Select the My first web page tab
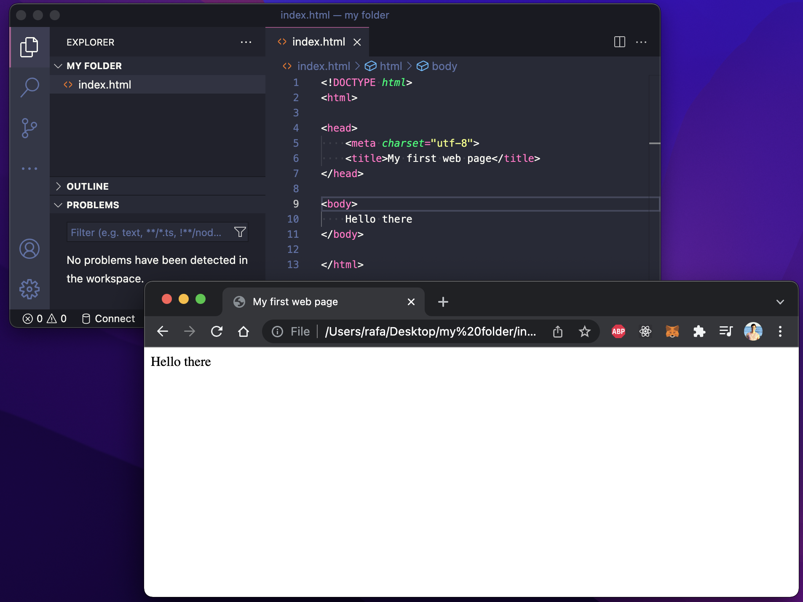This screenshot has height=602, width=803. click(x=324, y=302)
